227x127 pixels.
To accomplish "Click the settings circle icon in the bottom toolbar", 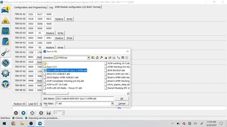I will 32,113.
